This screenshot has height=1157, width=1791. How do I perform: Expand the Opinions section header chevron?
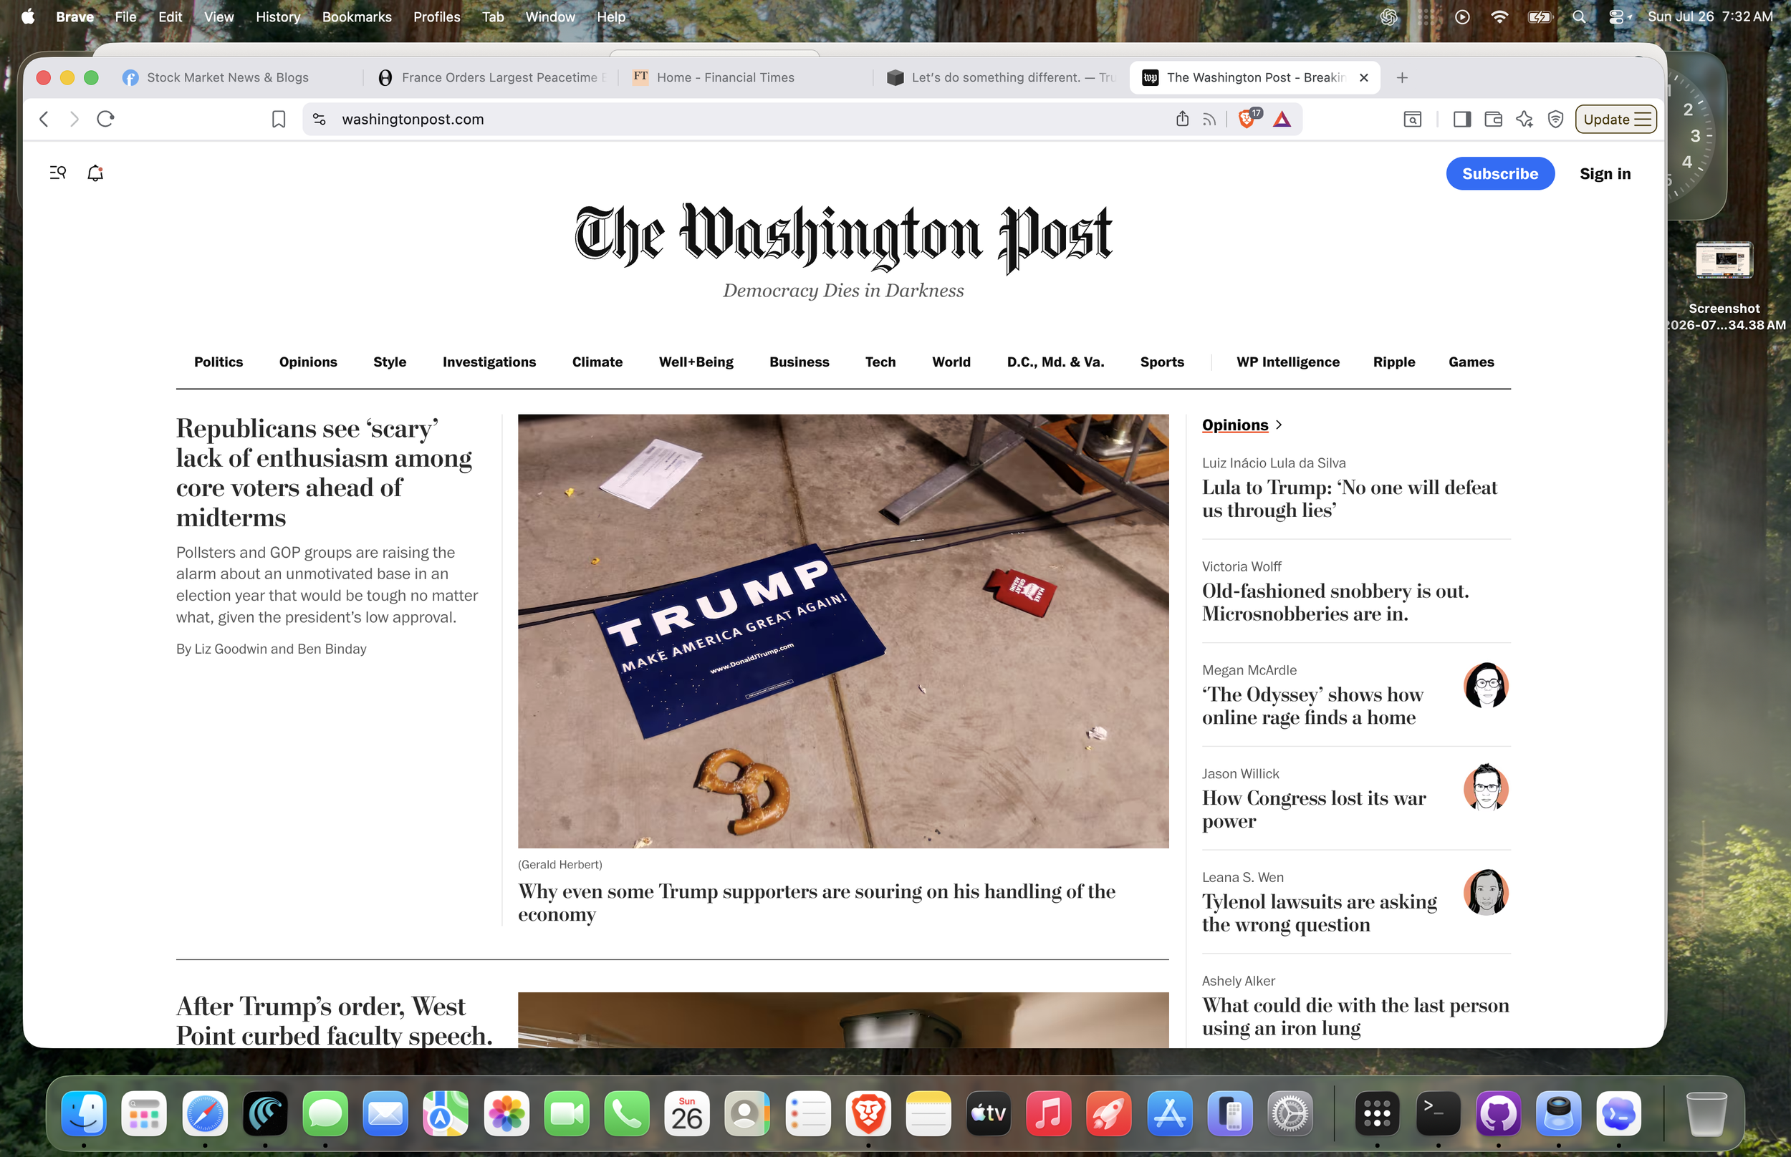1279,425
